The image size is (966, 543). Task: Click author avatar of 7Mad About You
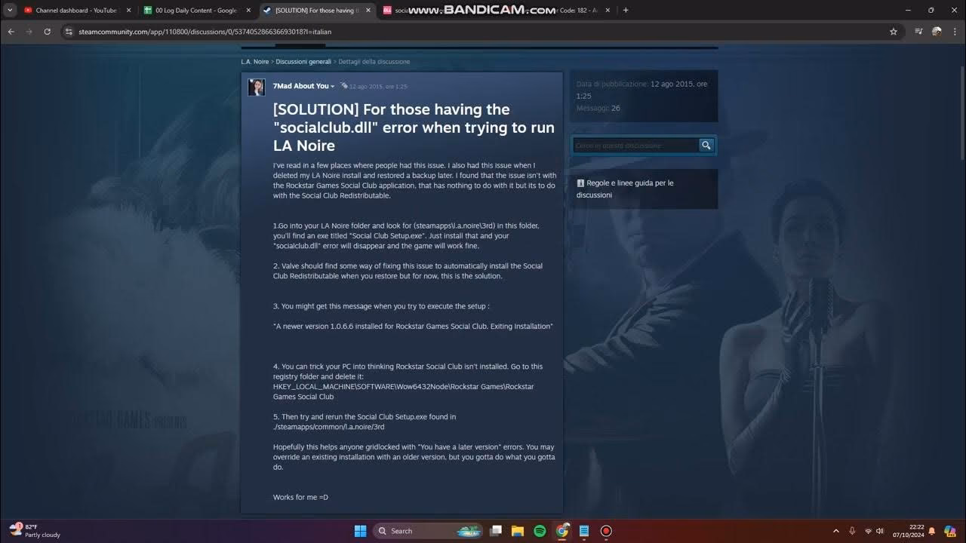pyautogui.click(x=257, y=87)
